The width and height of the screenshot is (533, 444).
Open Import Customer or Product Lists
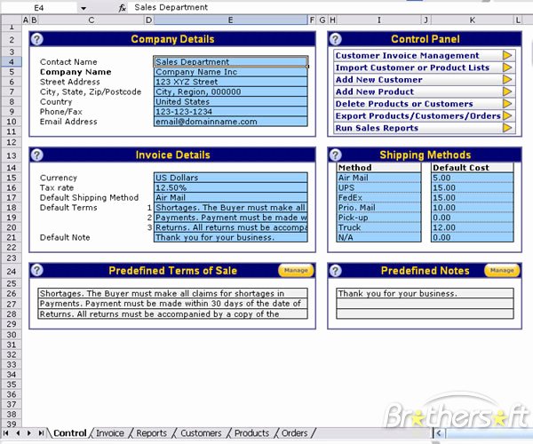click(x=425, y=67)
